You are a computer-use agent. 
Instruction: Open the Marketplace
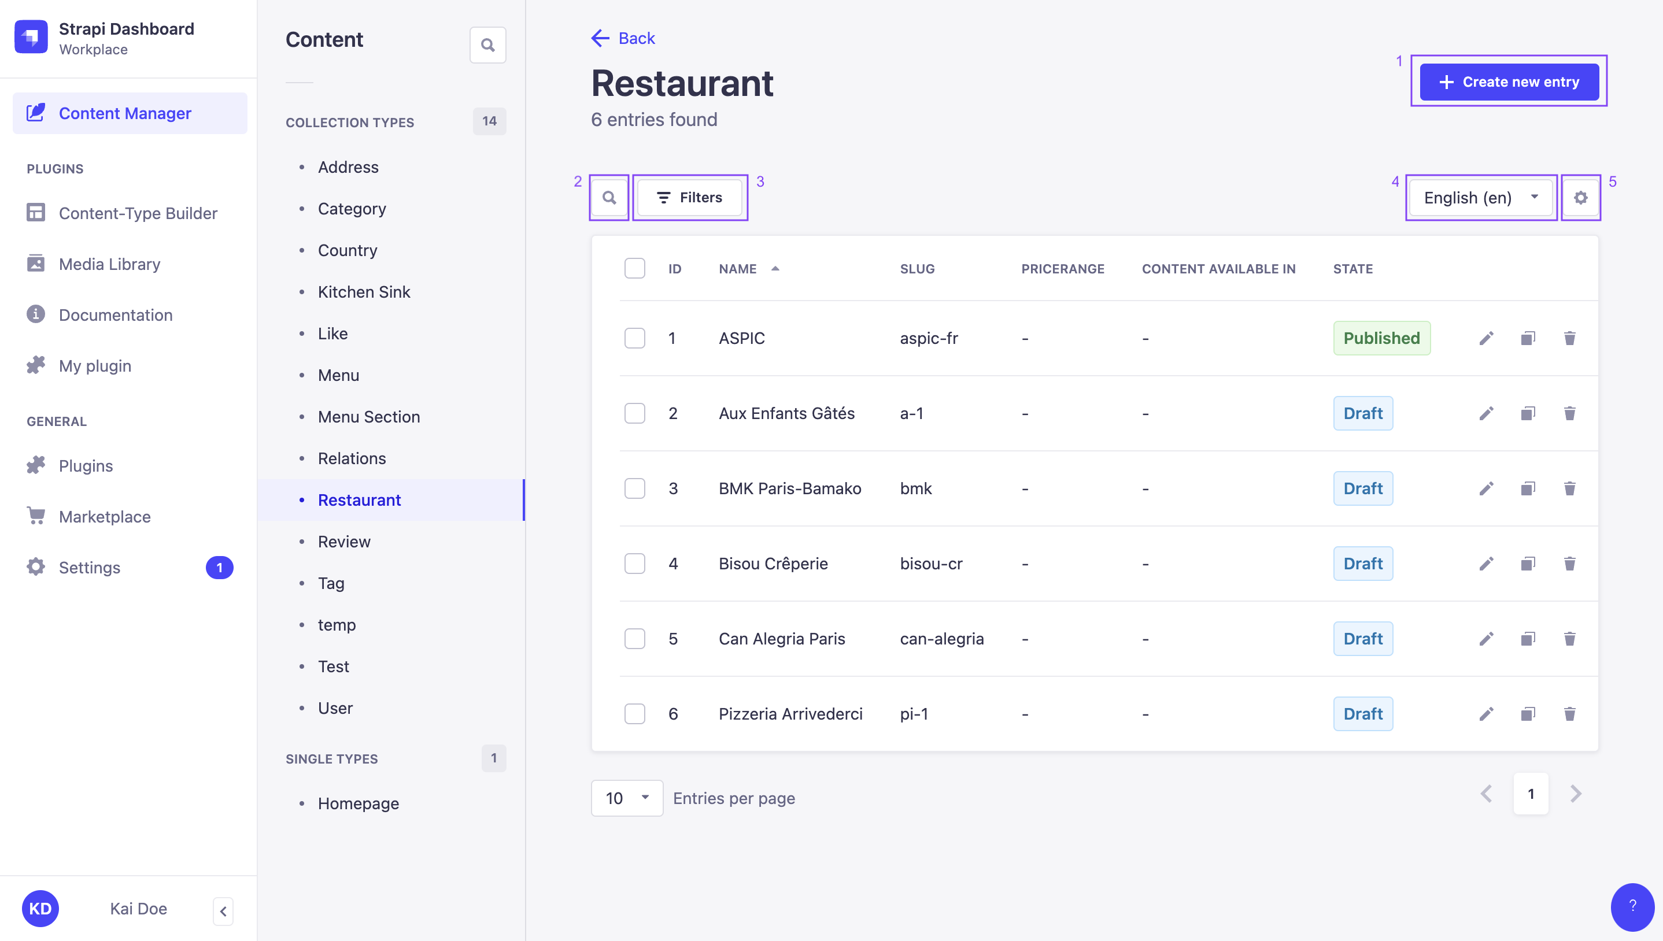[104, 516]
